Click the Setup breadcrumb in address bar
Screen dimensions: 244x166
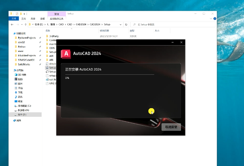(x=107, y=25)
